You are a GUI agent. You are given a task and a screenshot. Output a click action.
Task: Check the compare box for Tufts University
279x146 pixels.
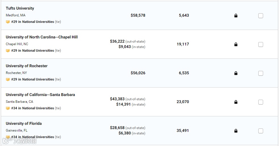[261, 16]
